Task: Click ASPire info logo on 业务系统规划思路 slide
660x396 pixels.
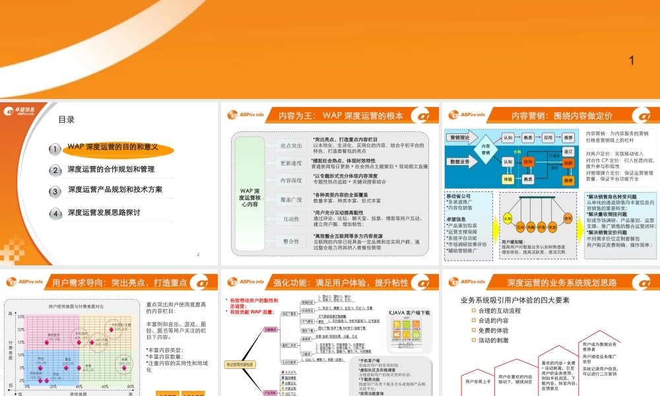Action: (467, 282)
